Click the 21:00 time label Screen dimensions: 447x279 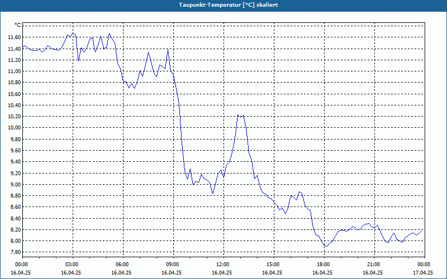click(x=374, y=264)
